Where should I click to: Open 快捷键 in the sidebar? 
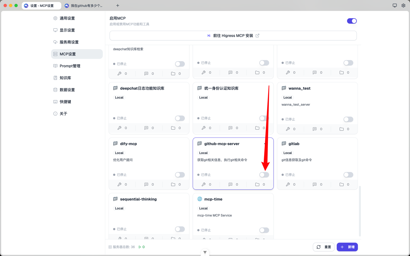pyautogui.click(x=77, y=102)
